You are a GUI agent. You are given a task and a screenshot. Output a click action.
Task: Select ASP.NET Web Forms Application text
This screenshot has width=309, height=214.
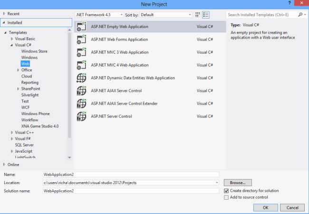(119, 39)
